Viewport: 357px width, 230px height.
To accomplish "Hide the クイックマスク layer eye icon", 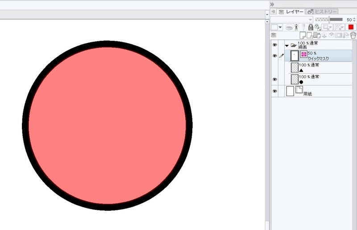I will tap(275, 56).
